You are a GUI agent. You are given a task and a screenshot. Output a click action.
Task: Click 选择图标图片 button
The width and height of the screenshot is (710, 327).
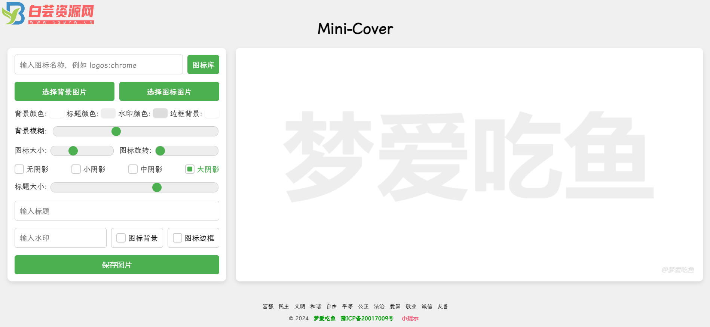click(169, 92)
